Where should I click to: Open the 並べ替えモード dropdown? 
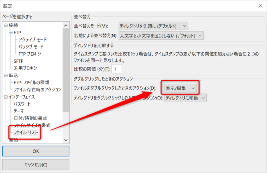click(153, 25)
